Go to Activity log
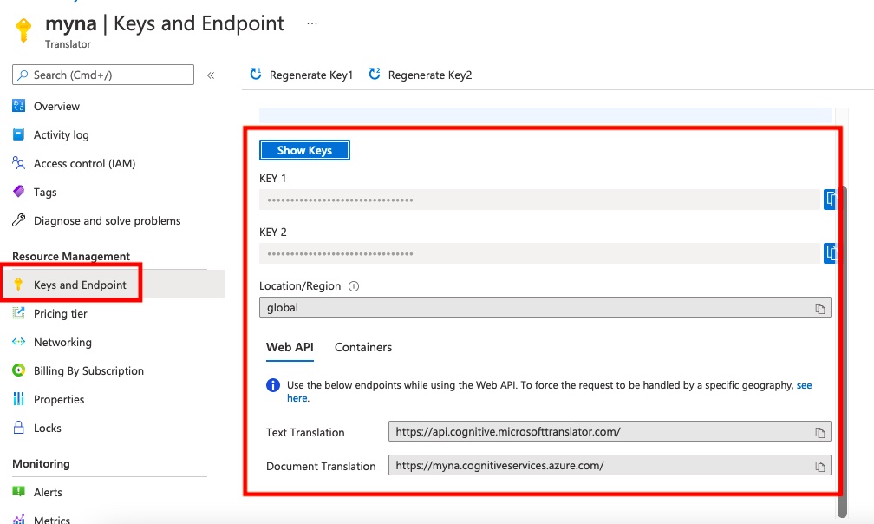The height and width of the screenshot is (524, 874). 62,134
